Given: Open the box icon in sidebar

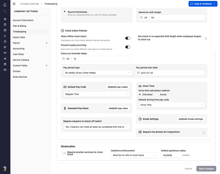Looking at the screenshot, I should 5,64.
